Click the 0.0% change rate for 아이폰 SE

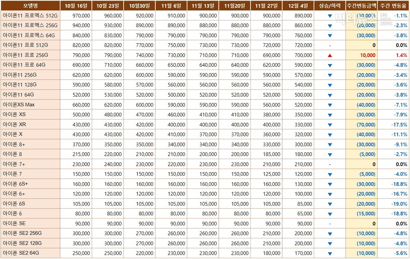[x=402, y=224]
